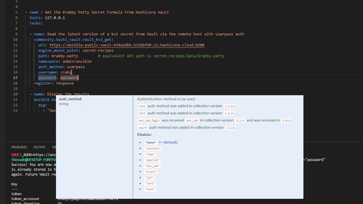Click version tag 3.2.0 in the docs popup
Screen dimensions: 363x204
(x=230, y=127)
